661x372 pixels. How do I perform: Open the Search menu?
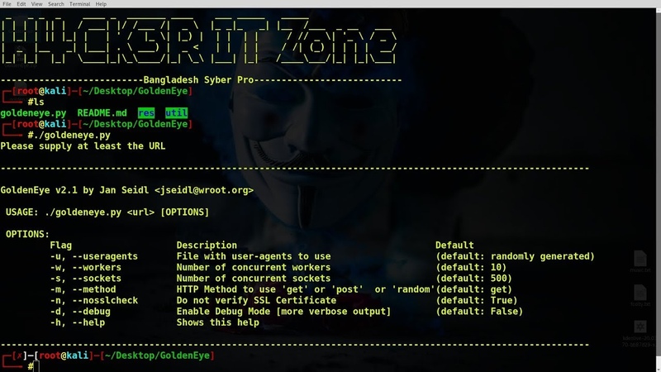(x=55, y=4)
